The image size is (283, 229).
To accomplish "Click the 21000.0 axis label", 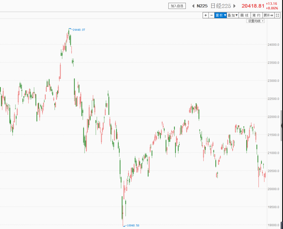I will pos(273,153).
